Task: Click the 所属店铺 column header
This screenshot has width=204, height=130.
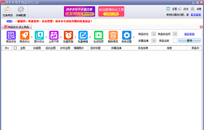Action: pos(118,48)
